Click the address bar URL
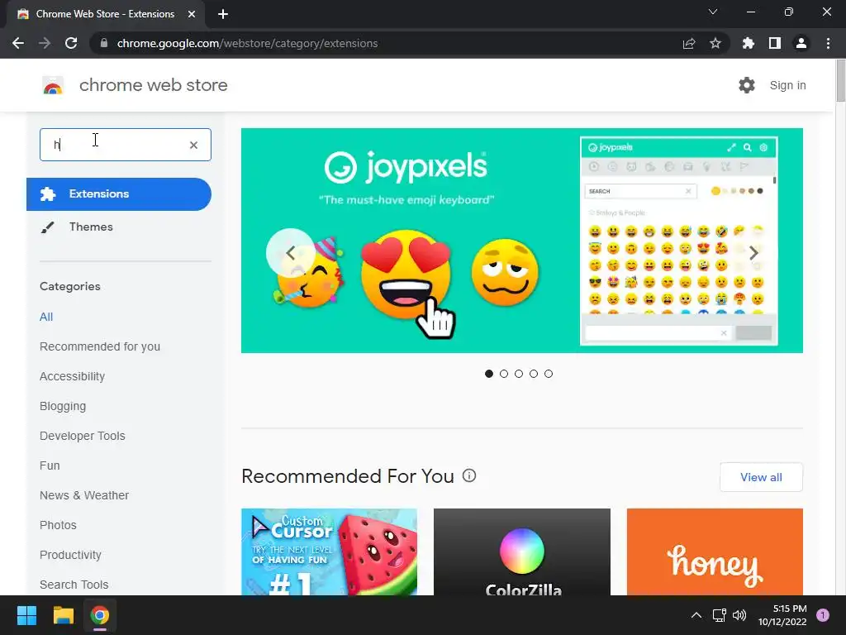 (x=247, y=43)
